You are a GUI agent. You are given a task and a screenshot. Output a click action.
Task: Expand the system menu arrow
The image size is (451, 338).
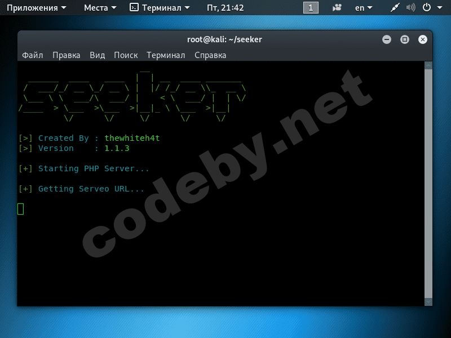(440, 8)
